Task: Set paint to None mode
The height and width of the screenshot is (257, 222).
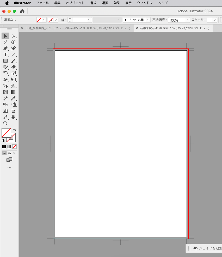Action: pos(15,147)
